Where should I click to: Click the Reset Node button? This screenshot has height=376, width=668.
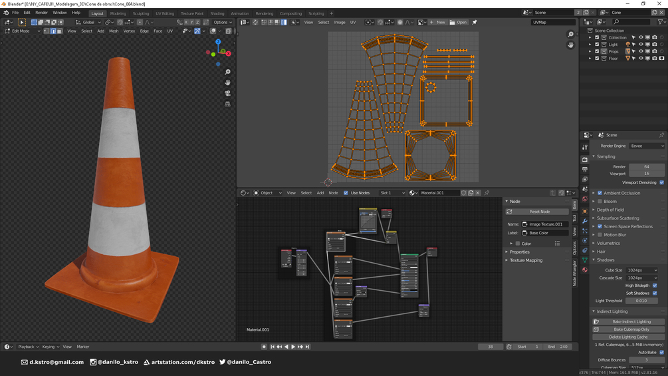537,212
